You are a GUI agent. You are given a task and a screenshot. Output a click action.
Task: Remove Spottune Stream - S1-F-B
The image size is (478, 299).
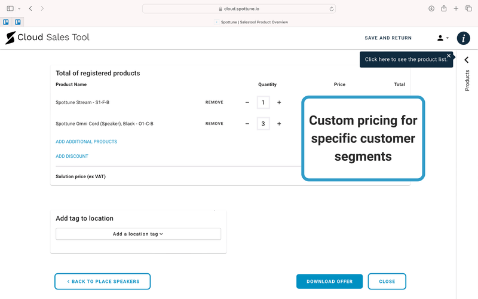coord(215,102)
